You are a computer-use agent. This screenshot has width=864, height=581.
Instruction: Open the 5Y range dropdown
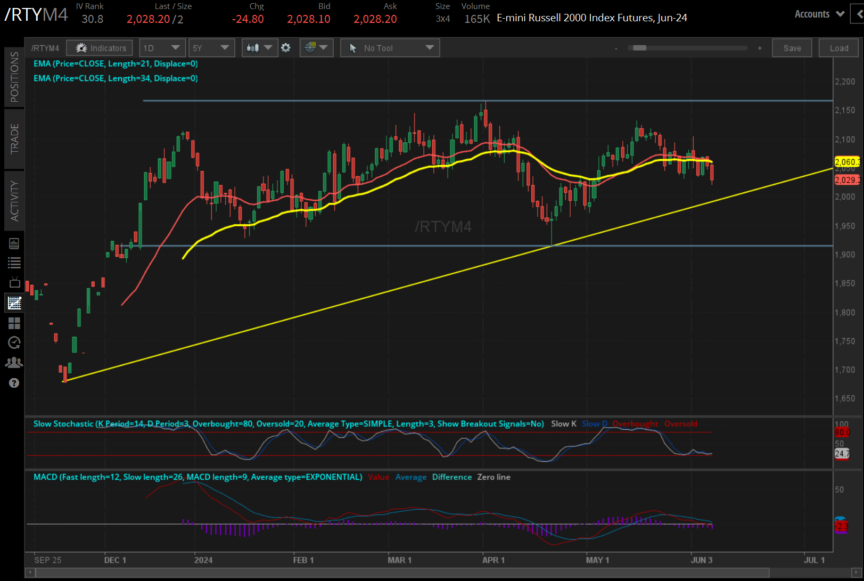[211, 47]
